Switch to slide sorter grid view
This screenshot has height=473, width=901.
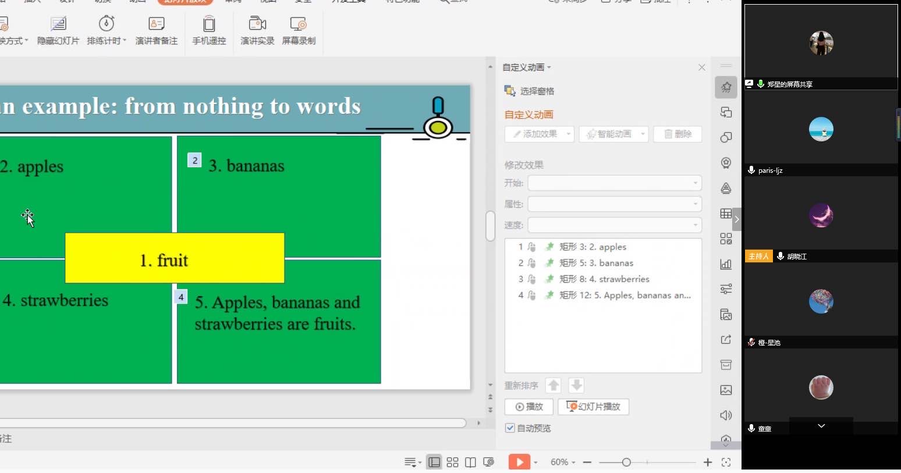452,462
